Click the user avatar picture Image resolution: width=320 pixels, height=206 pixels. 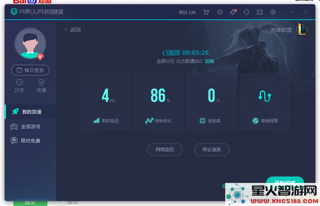pos(30,44)
